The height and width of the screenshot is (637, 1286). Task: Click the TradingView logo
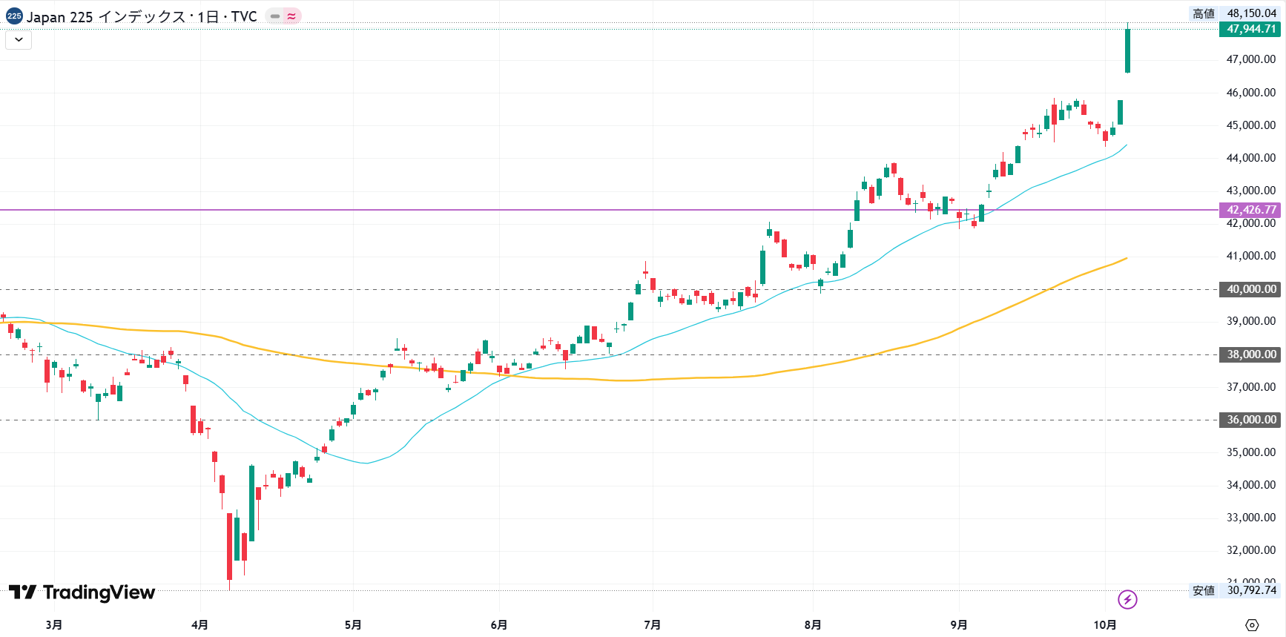82,592
